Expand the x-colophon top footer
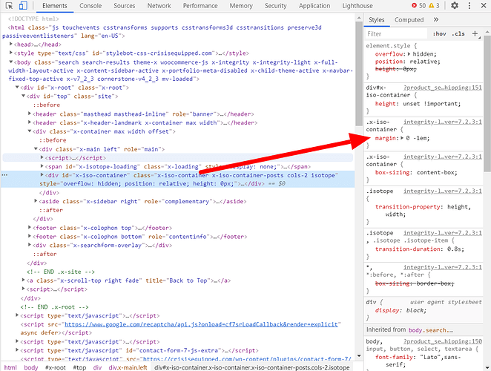 pyautogui.click(x=30, y=228)
